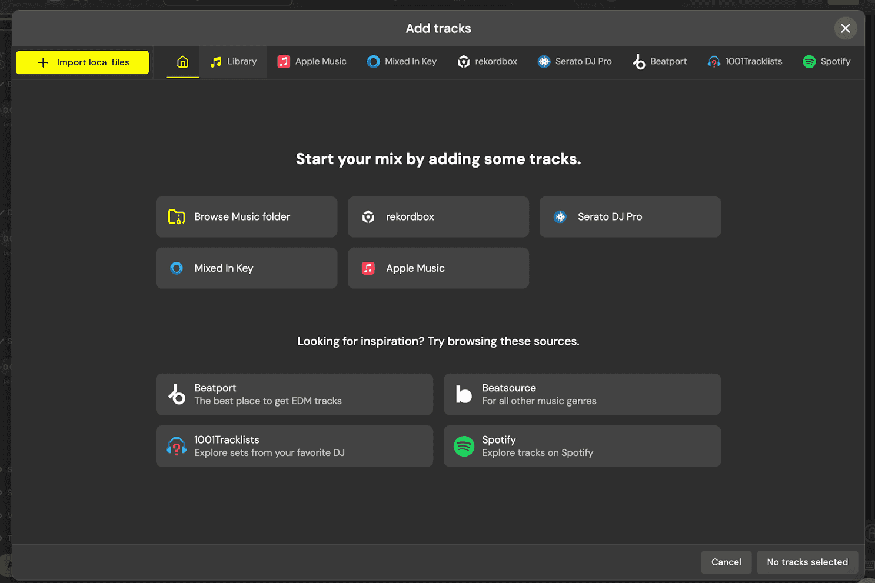
Task: Pick the Apple Music source card
Action: [438, 268]
